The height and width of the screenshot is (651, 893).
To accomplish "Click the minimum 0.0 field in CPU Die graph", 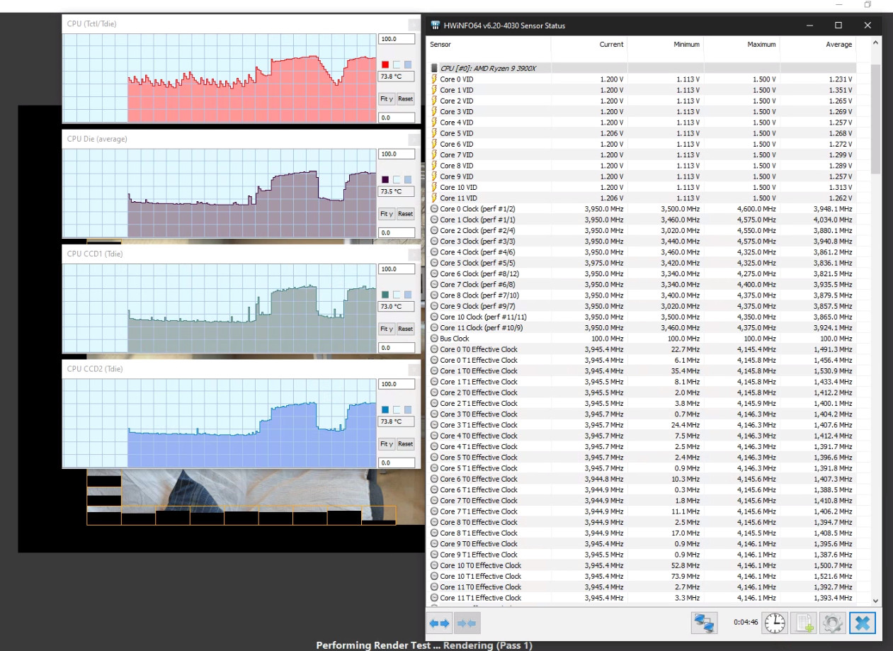I will coord(397,232).
